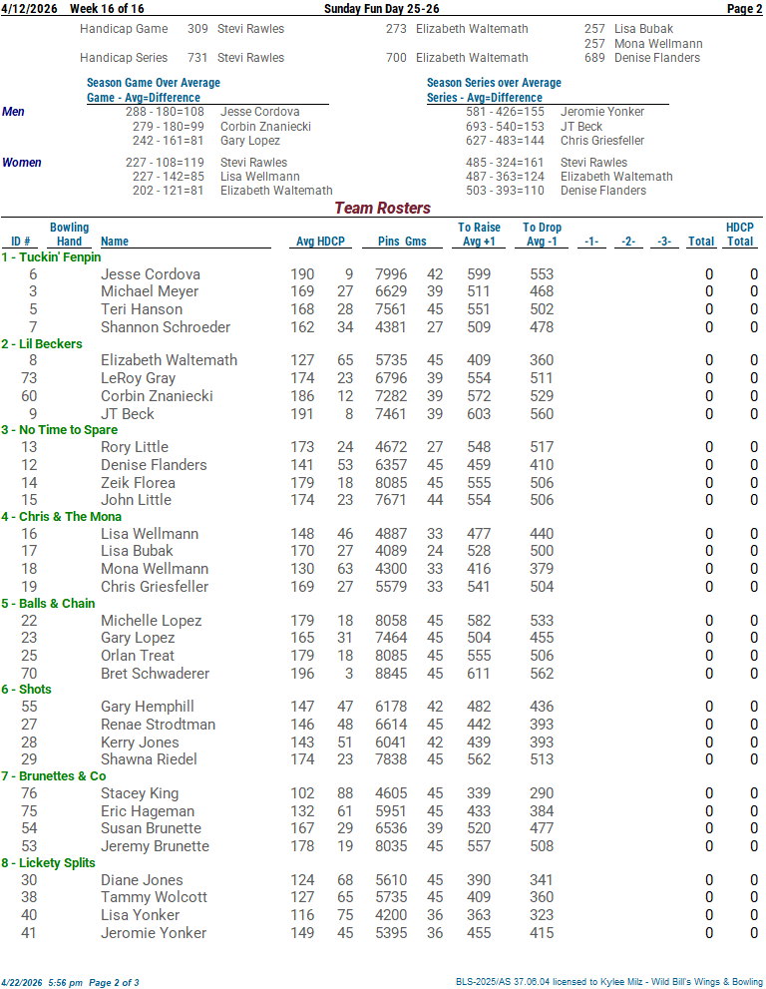Click the roster name Zeik Florea
The image size is (766, 989).
pyautogui.click(x=138, y=483)
